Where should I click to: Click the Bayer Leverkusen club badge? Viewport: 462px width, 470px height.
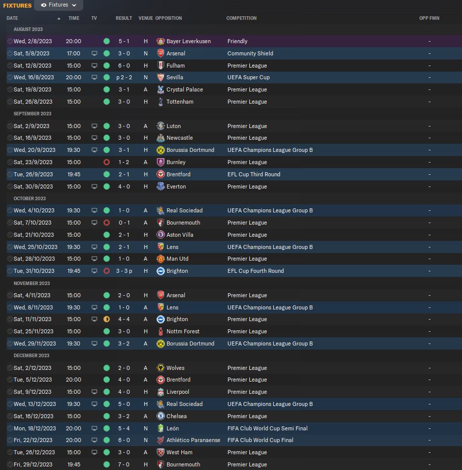(160, 41)
